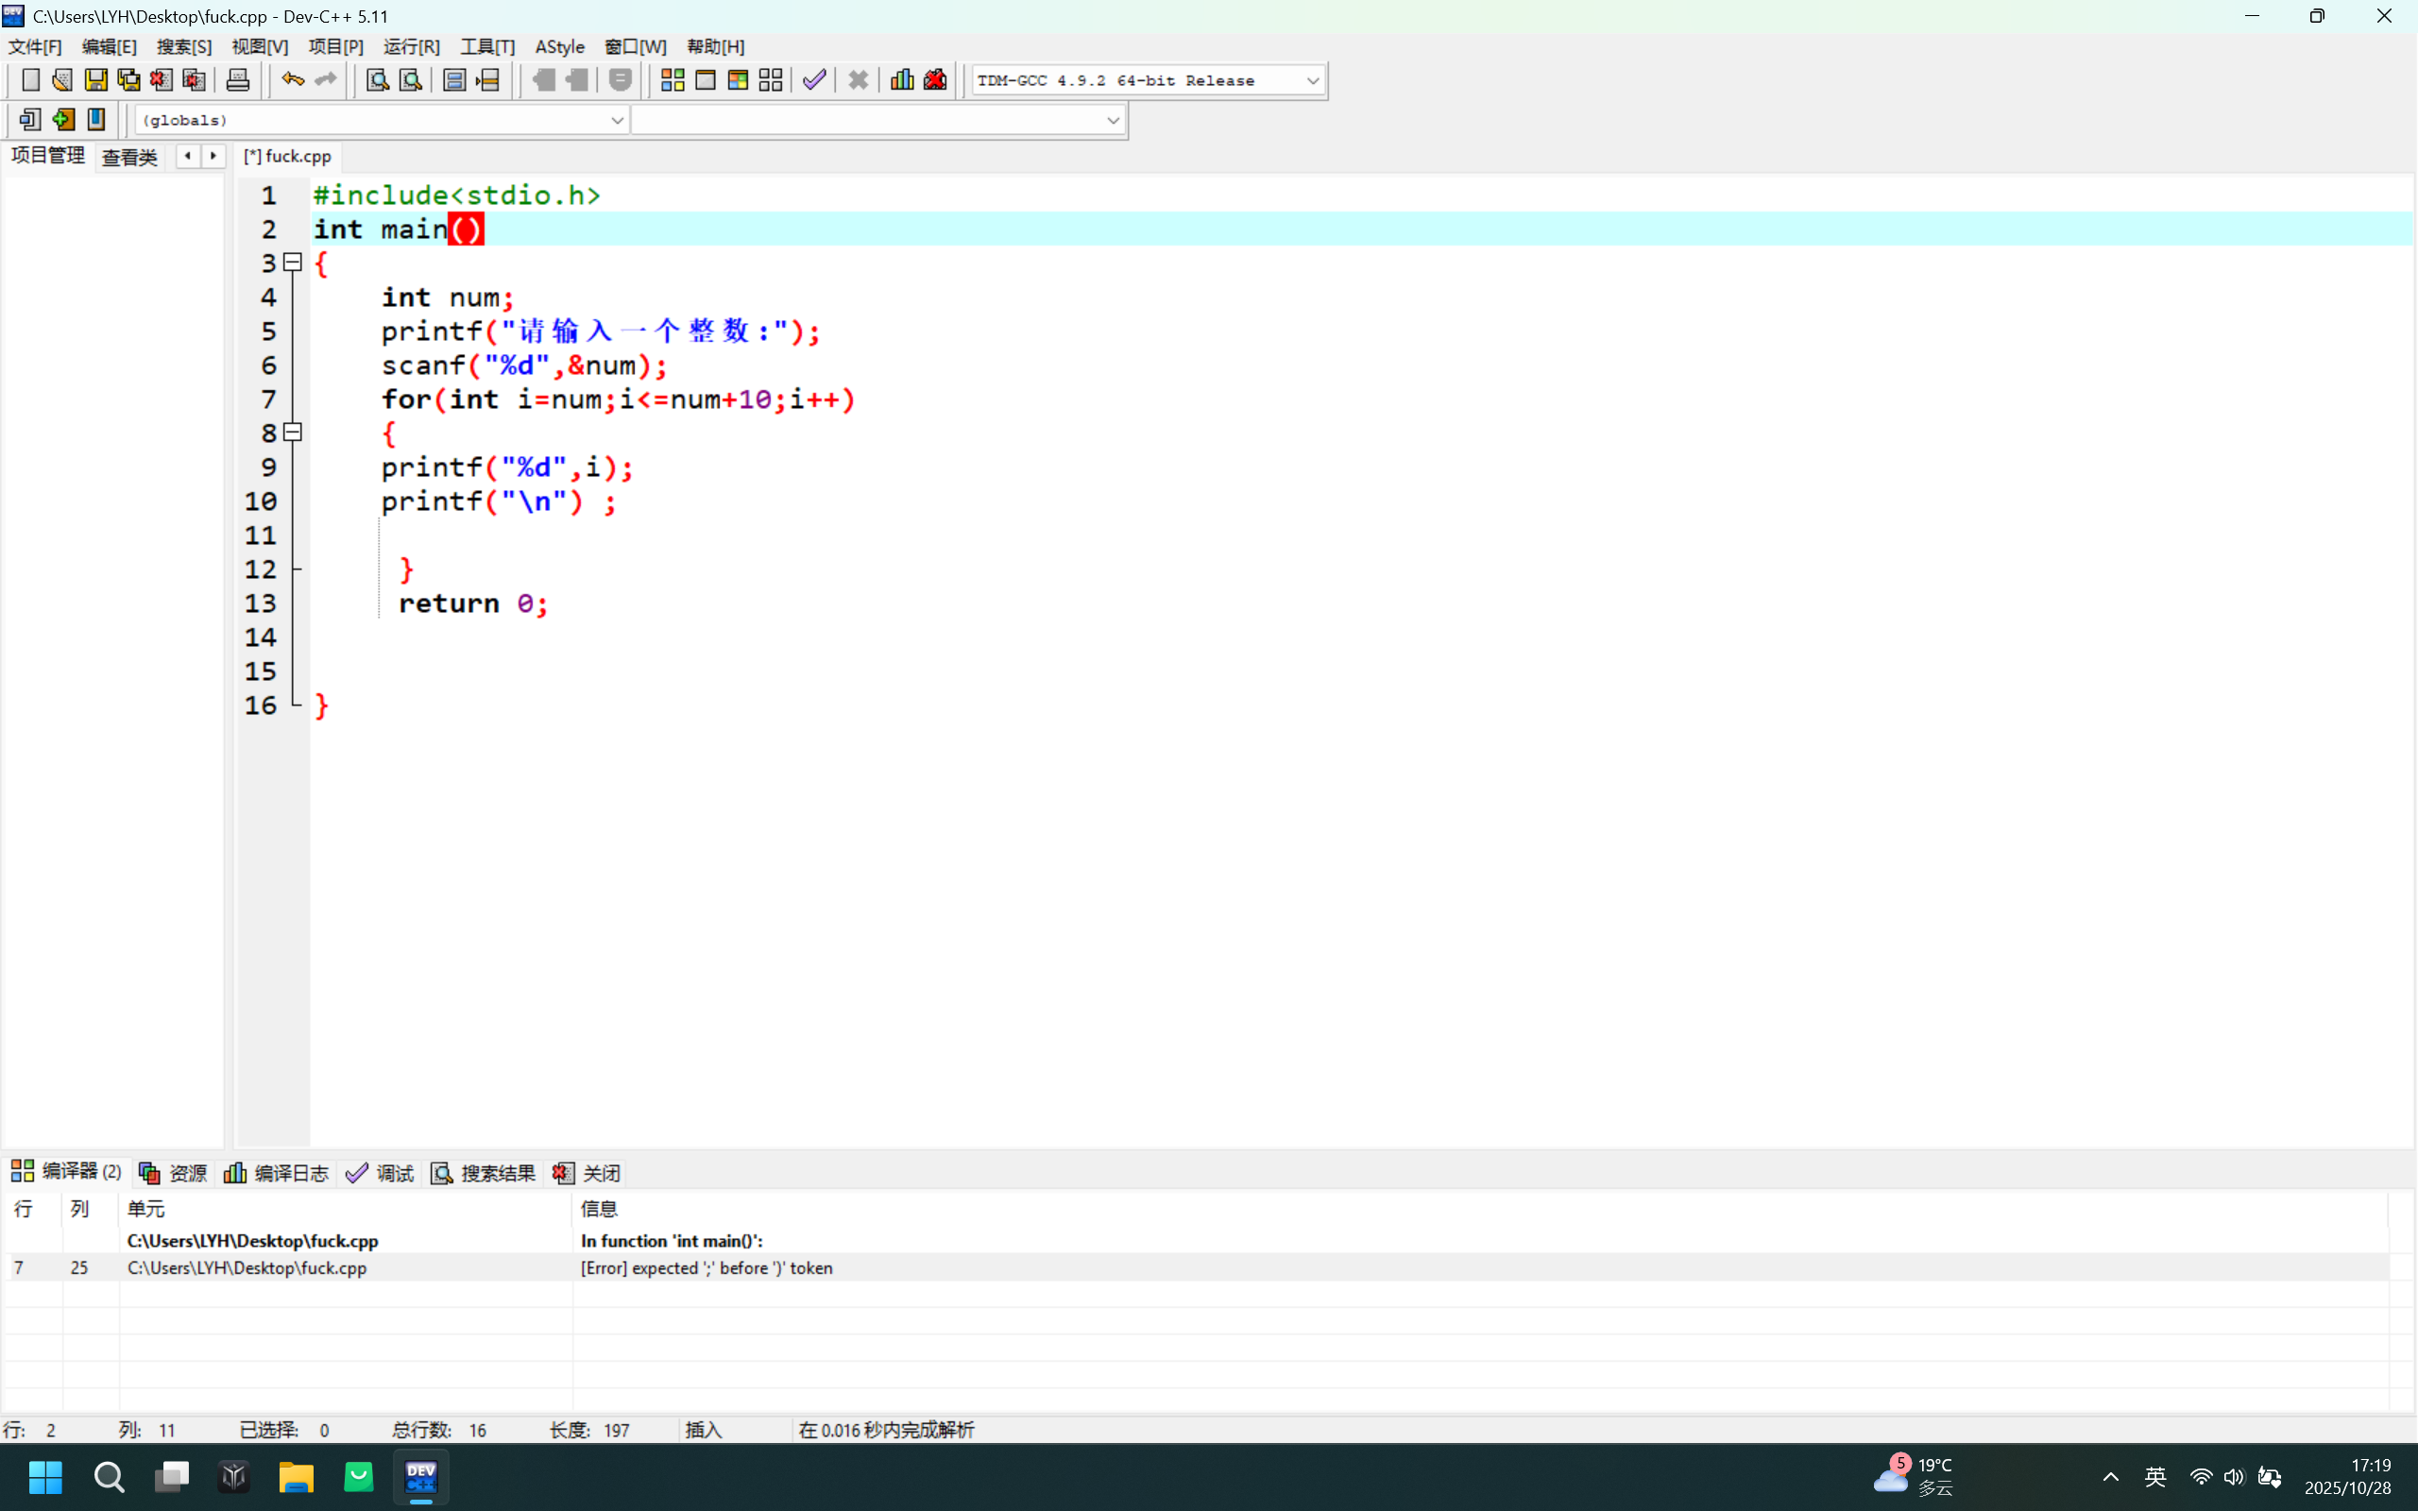Open the 运行[R] menu
The height and width of the screenshot is (1511, 2418).
pos(411,47)
